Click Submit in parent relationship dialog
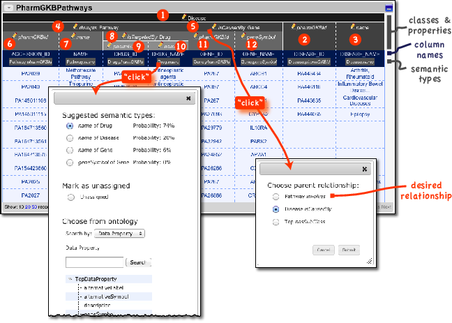Screen dimensions: 452x323 [349, 250]
